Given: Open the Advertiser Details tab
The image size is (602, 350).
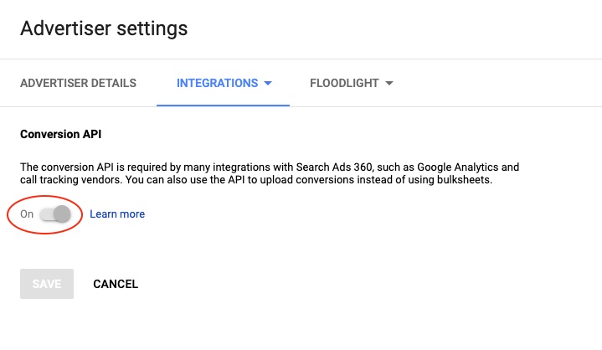Looking at the screenshot, I should click(79, 83).
